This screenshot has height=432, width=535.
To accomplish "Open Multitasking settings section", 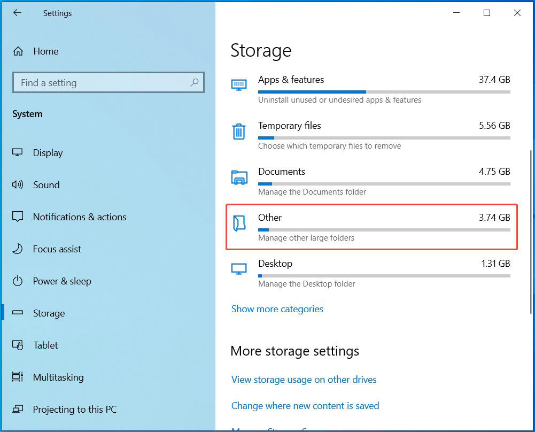I will 59,377.
